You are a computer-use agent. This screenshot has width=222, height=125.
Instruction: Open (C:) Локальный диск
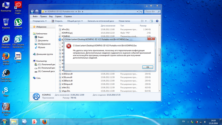(x=45, y=64)
